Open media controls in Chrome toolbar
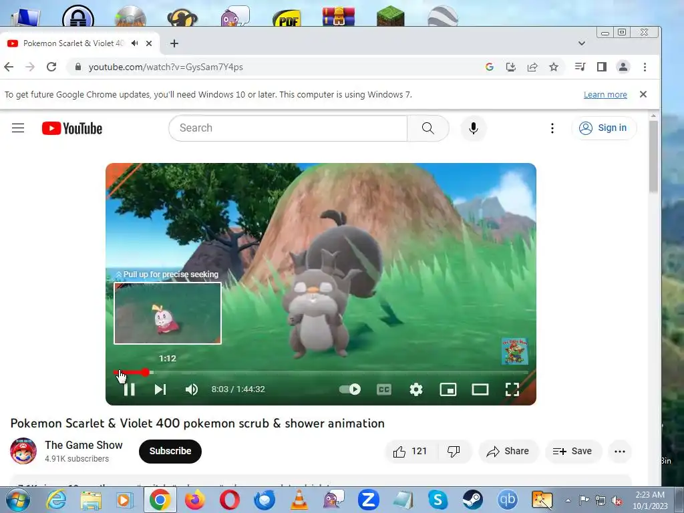 click(x=580, y=67)
